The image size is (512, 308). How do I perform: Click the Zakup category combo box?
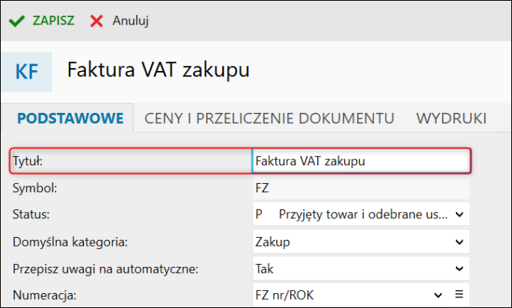pyautogui.click(x=361, y=241)
